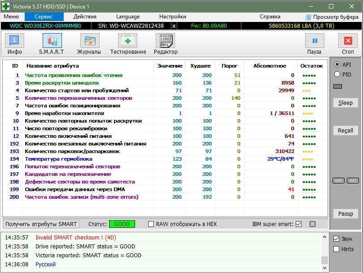The image size is (363, 273).
Task: Sort by ID column header
Action: coord(15,66)
